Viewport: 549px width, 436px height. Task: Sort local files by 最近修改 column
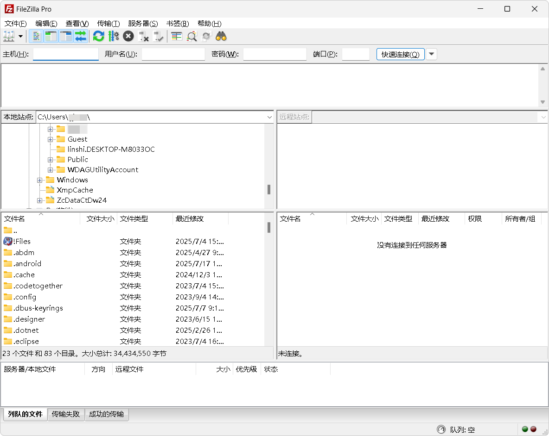190,218
